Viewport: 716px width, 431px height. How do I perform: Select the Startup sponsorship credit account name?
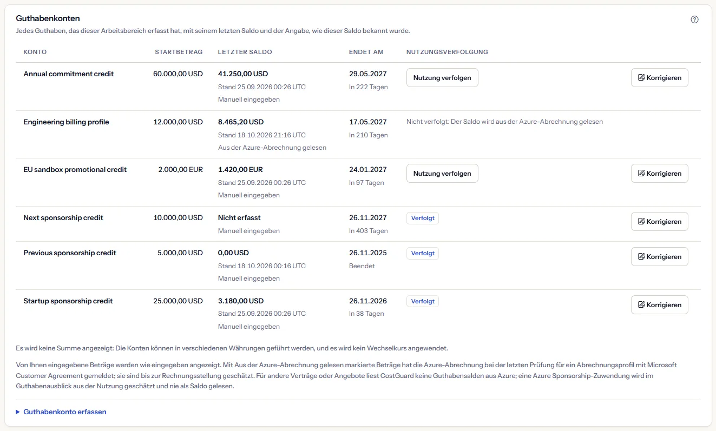(68, 301)
